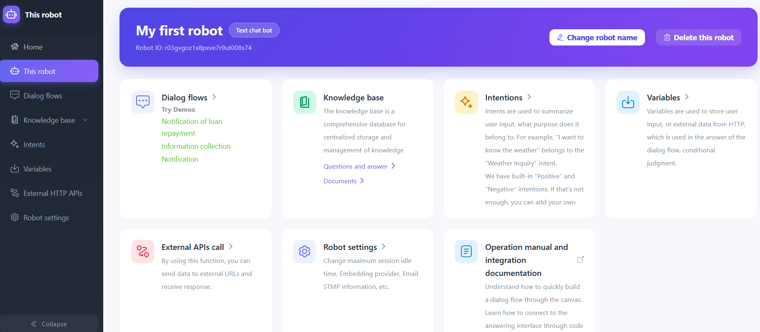Click the chevron next to Intentions card title

click(529, 97)
